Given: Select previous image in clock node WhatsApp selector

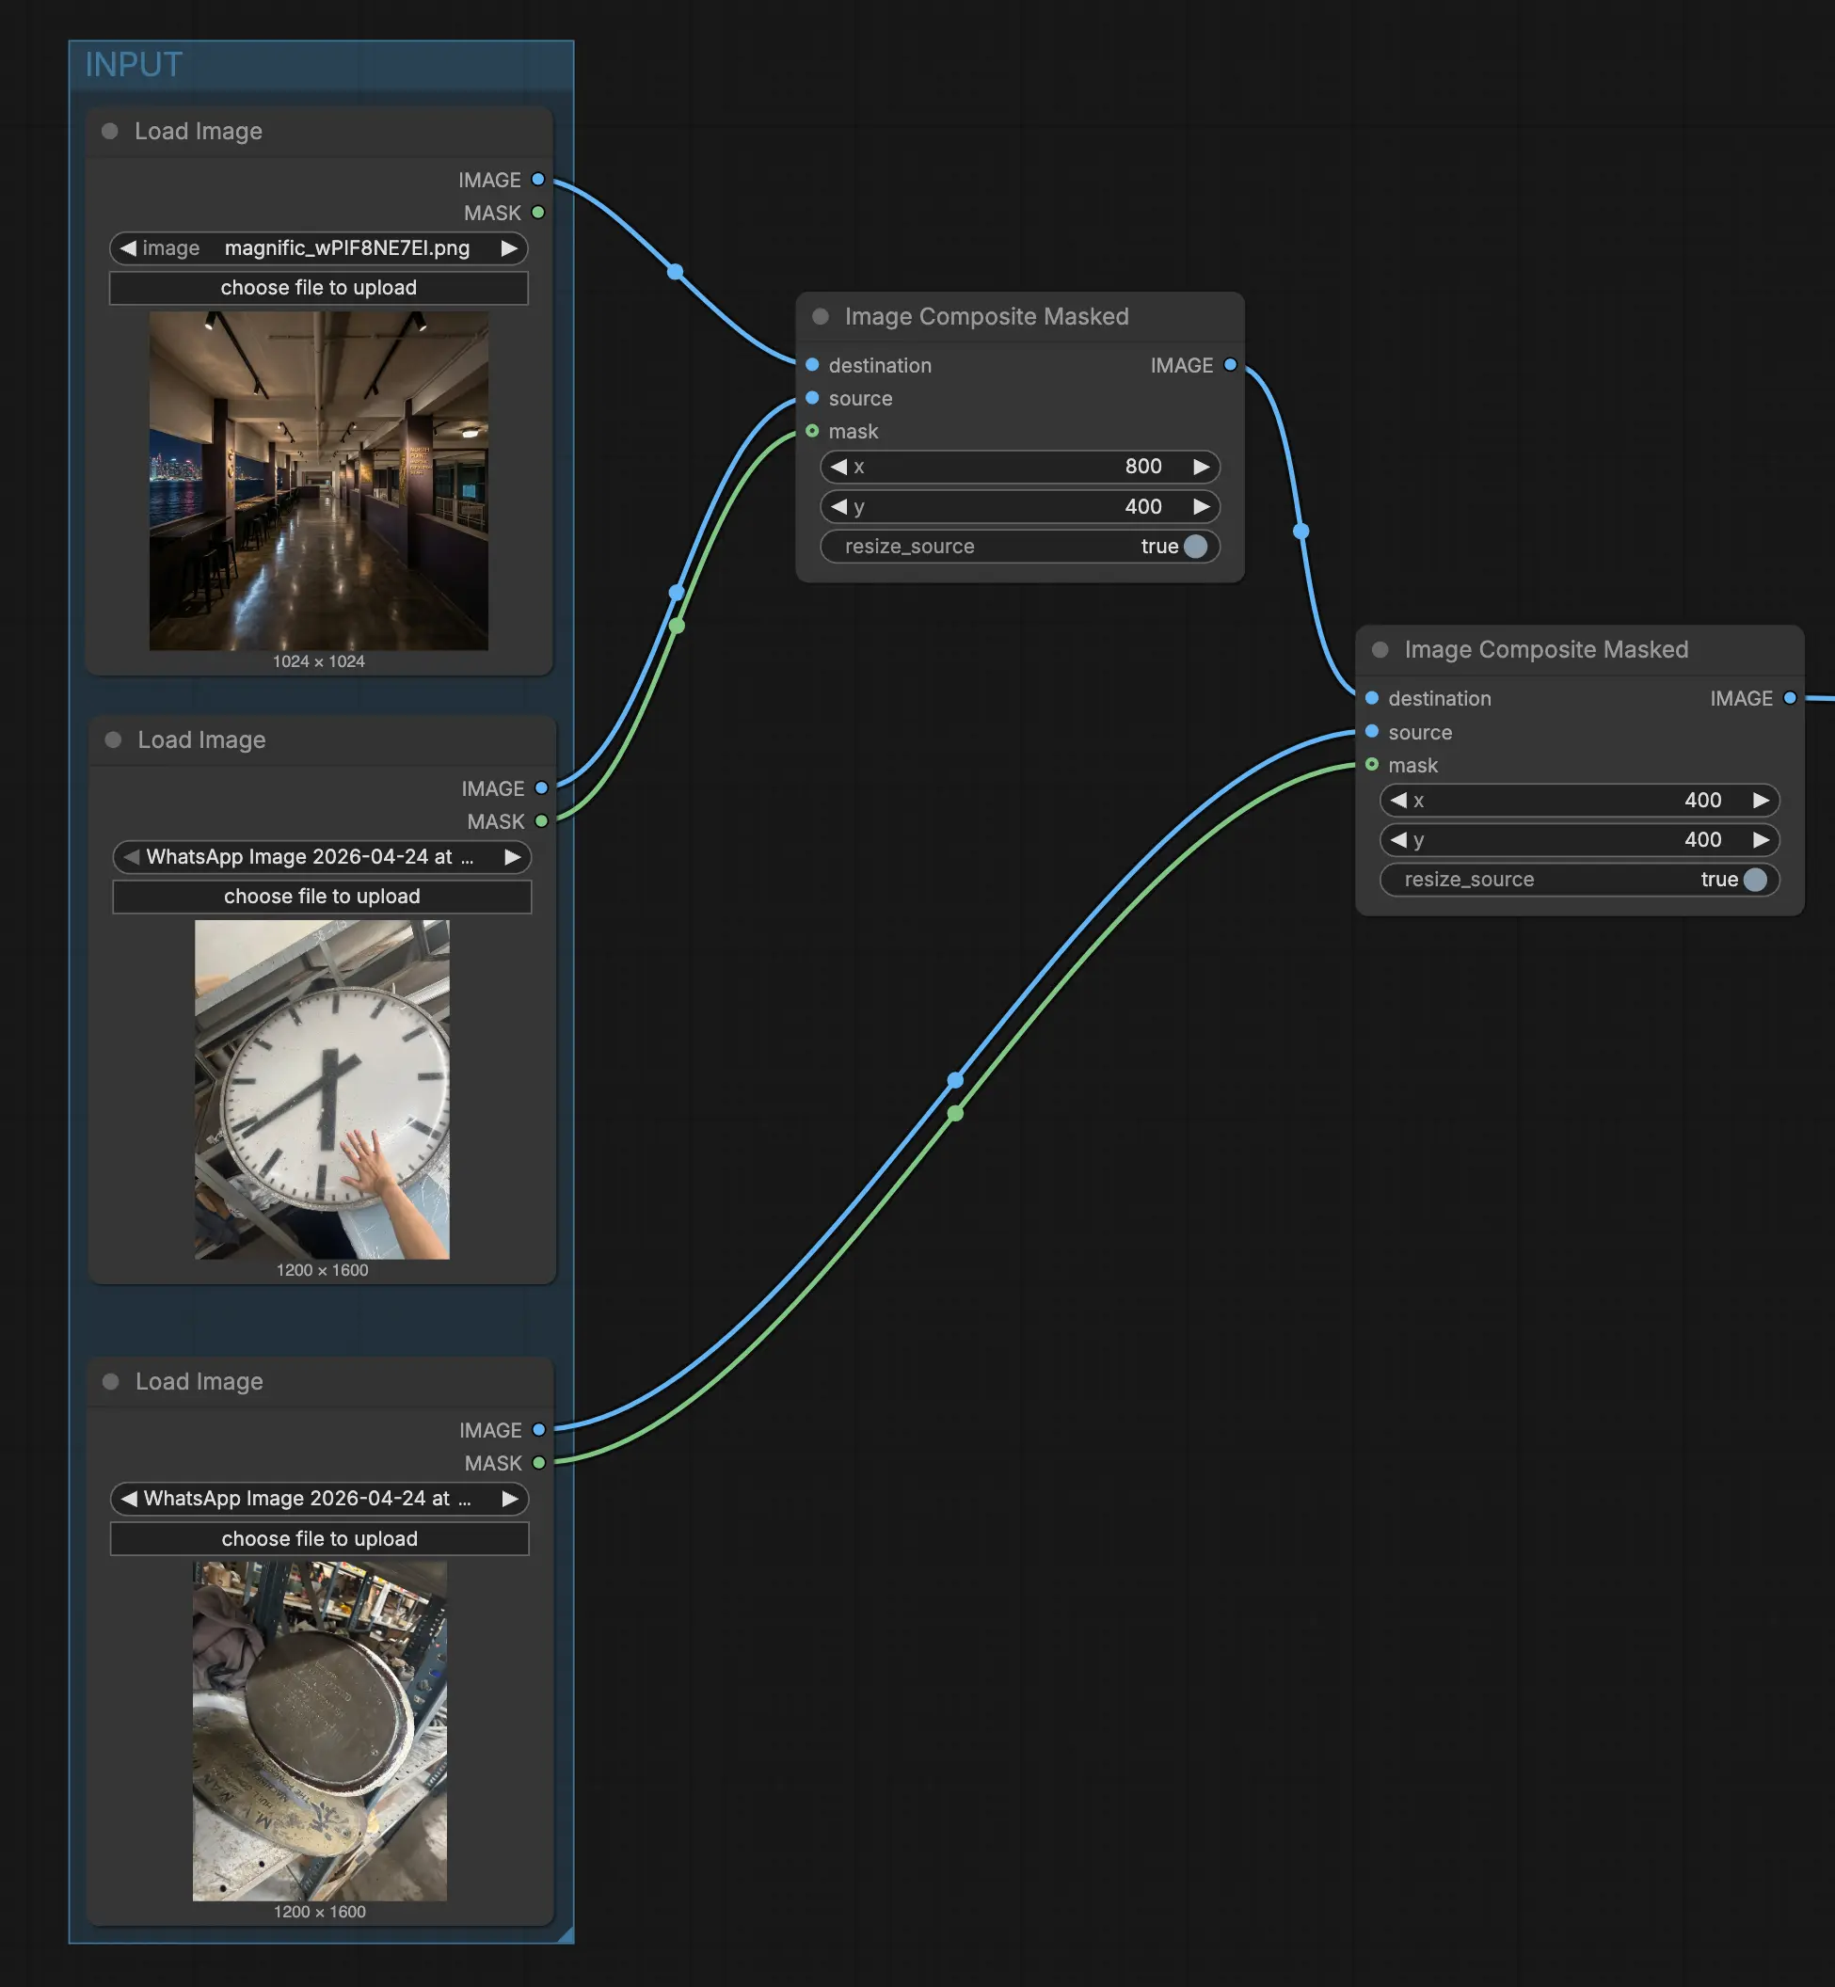Looking at the screenshot, I should point(131,856).
